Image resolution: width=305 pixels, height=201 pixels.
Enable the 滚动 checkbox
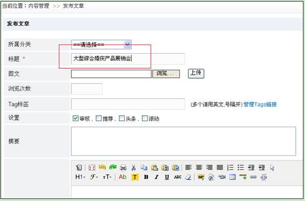click(x=145, y=118)
